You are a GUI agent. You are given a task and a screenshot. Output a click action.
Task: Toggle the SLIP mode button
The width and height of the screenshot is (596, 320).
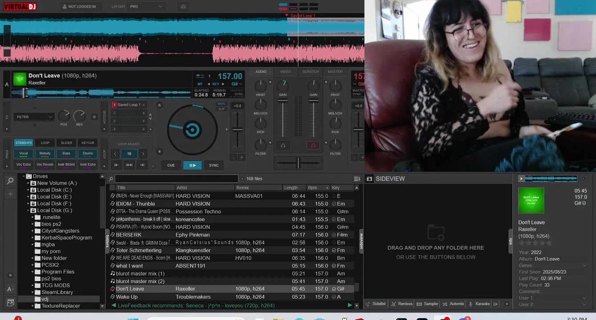(221, 109)
